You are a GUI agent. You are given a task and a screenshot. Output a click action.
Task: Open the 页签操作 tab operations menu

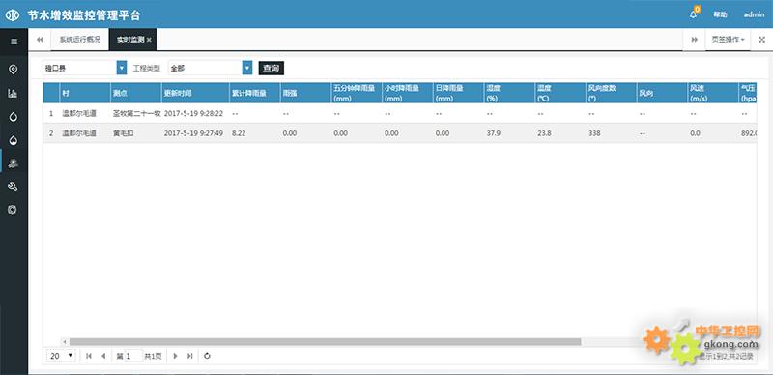click(x=728, y=40)
